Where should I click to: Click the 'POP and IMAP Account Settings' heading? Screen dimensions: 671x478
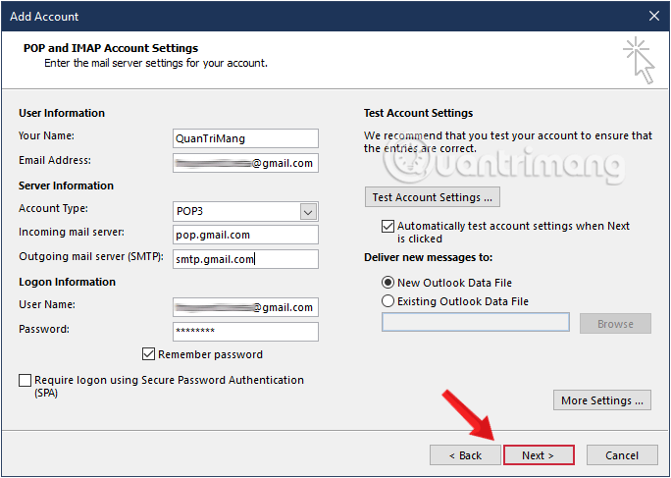pyautogui.click(x=111, y=48)
